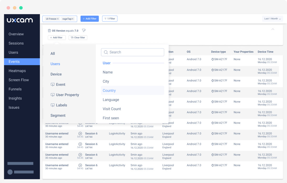Click the Search input field
287x183 pixels.
pos(133,52)
